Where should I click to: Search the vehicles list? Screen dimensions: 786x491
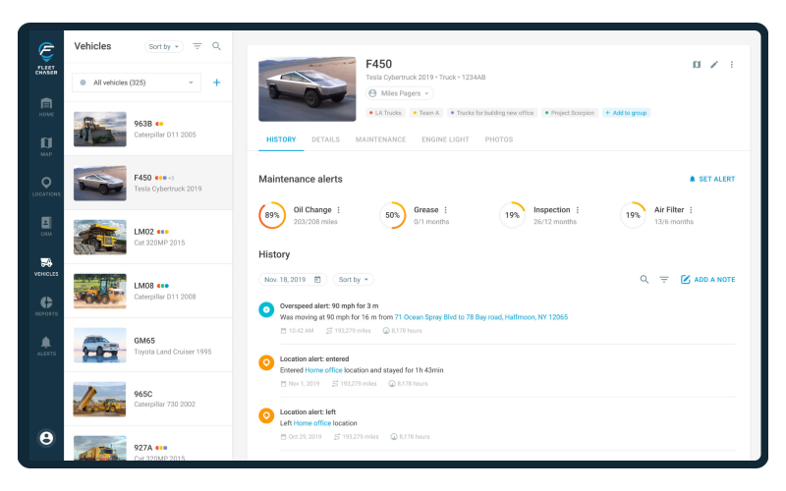(x=216, y=46)
